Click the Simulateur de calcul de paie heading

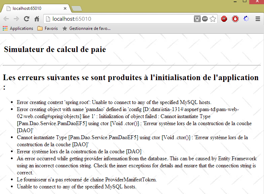pos(55,50)
